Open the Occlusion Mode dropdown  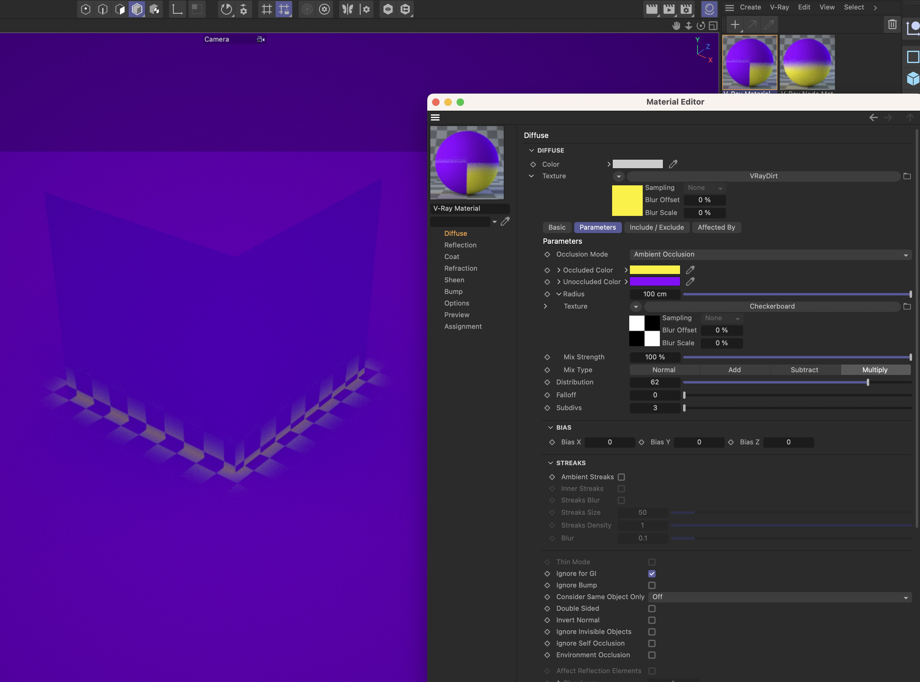tap(770, 254)
